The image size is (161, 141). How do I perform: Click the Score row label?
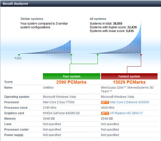tap(9, 82)
